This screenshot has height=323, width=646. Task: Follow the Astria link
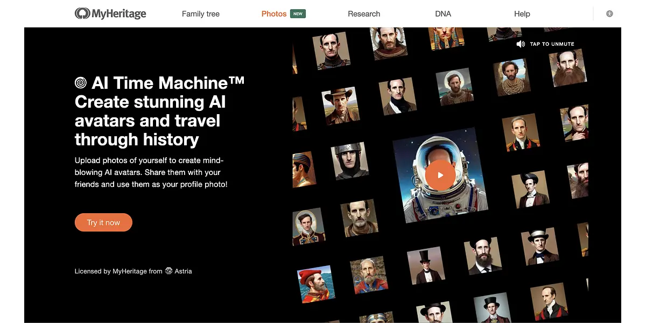tap(183, 271)
